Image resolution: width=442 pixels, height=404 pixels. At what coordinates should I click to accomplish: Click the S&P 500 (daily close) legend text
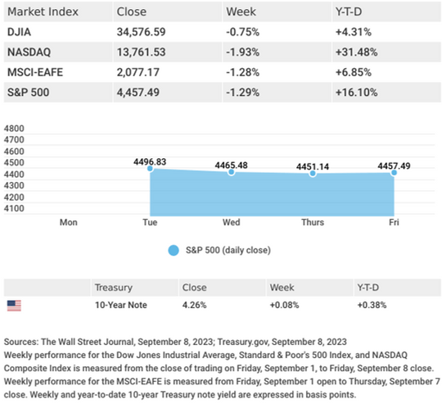click(x=228, y=250)
